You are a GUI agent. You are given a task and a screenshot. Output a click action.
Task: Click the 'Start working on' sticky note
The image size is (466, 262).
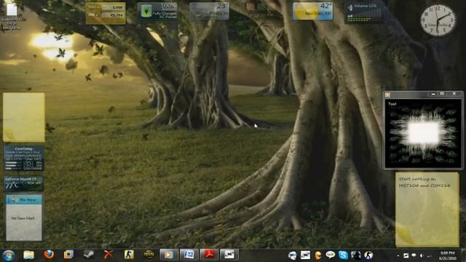click(427, 209)
